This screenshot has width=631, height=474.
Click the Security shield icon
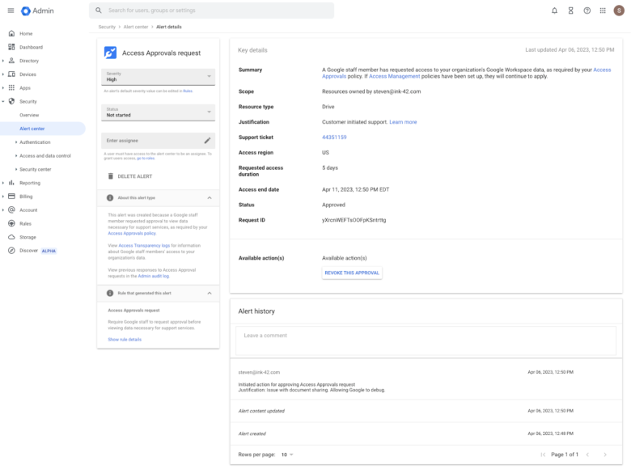coord(11,101)
